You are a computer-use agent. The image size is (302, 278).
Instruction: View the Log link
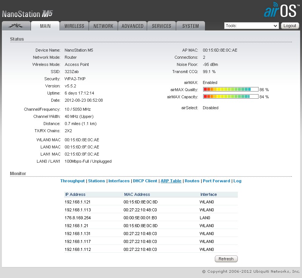pyautogui.click(x=237, y=181)
